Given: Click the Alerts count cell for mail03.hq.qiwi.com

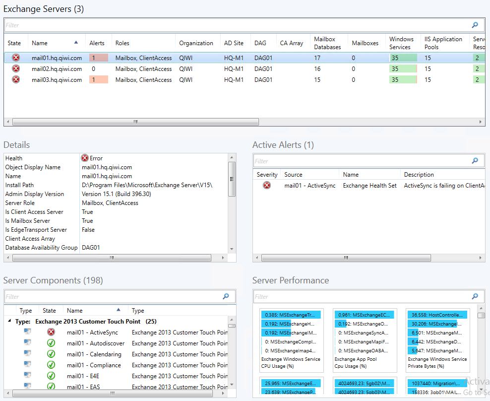Looking at the screenshot, I should [x=98, y=79].
